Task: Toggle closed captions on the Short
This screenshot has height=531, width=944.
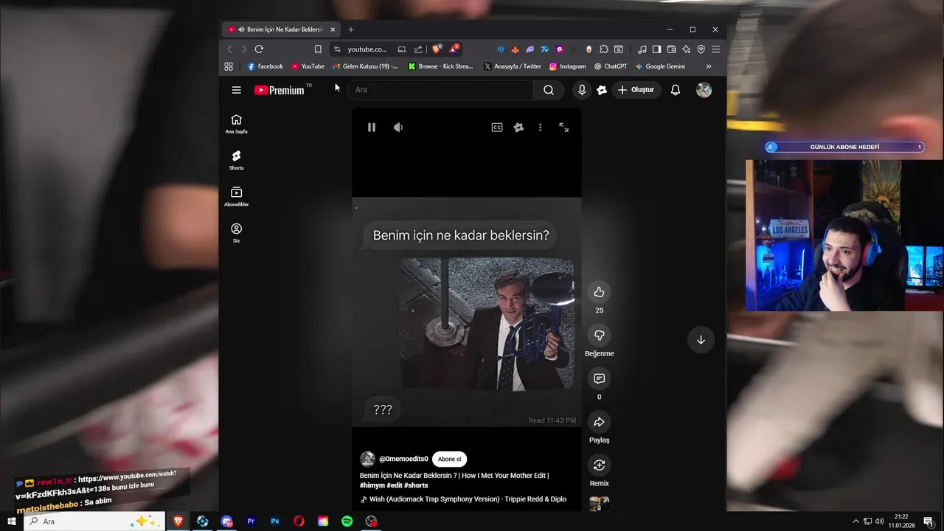Action: [497, 128]
